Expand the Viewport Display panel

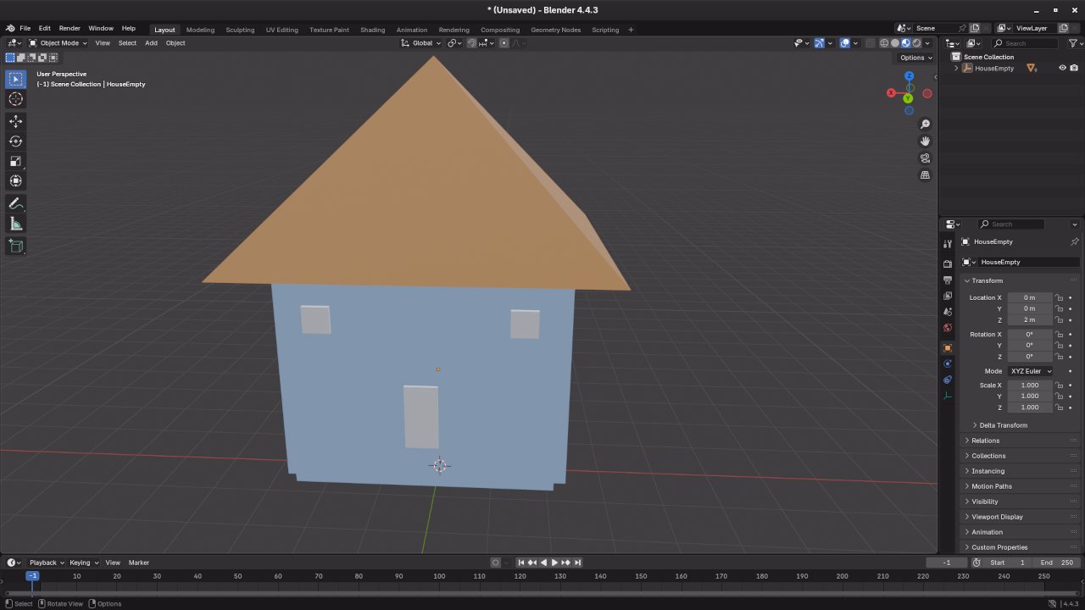click(x=997, y=517)
